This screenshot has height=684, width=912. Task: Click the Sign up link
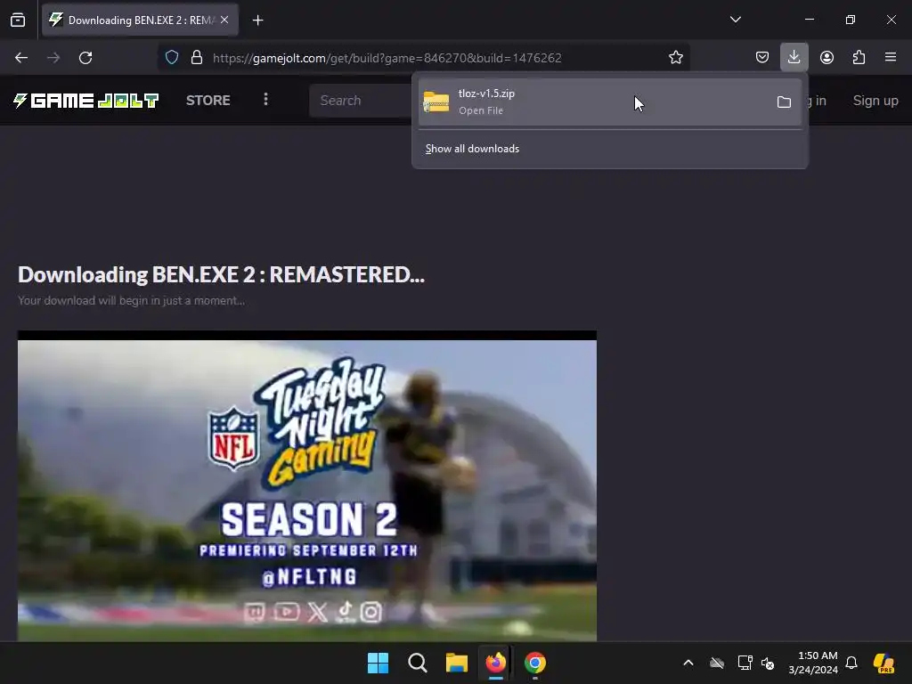coord(875,101)
